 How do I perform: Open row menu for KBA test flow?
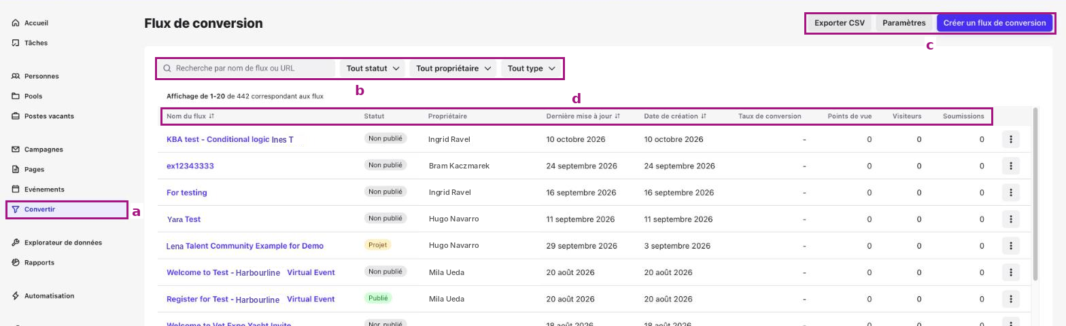pyautogui.click(x=1011, y=139)
